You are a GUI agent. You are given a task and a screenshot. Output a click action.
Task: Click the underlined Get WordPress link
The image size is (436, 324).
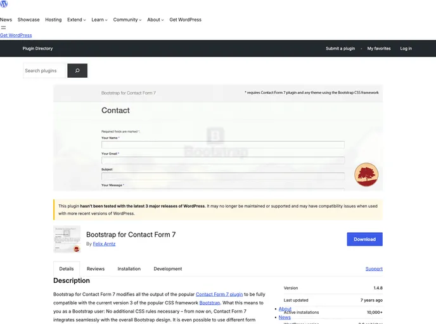pos(16,35)
